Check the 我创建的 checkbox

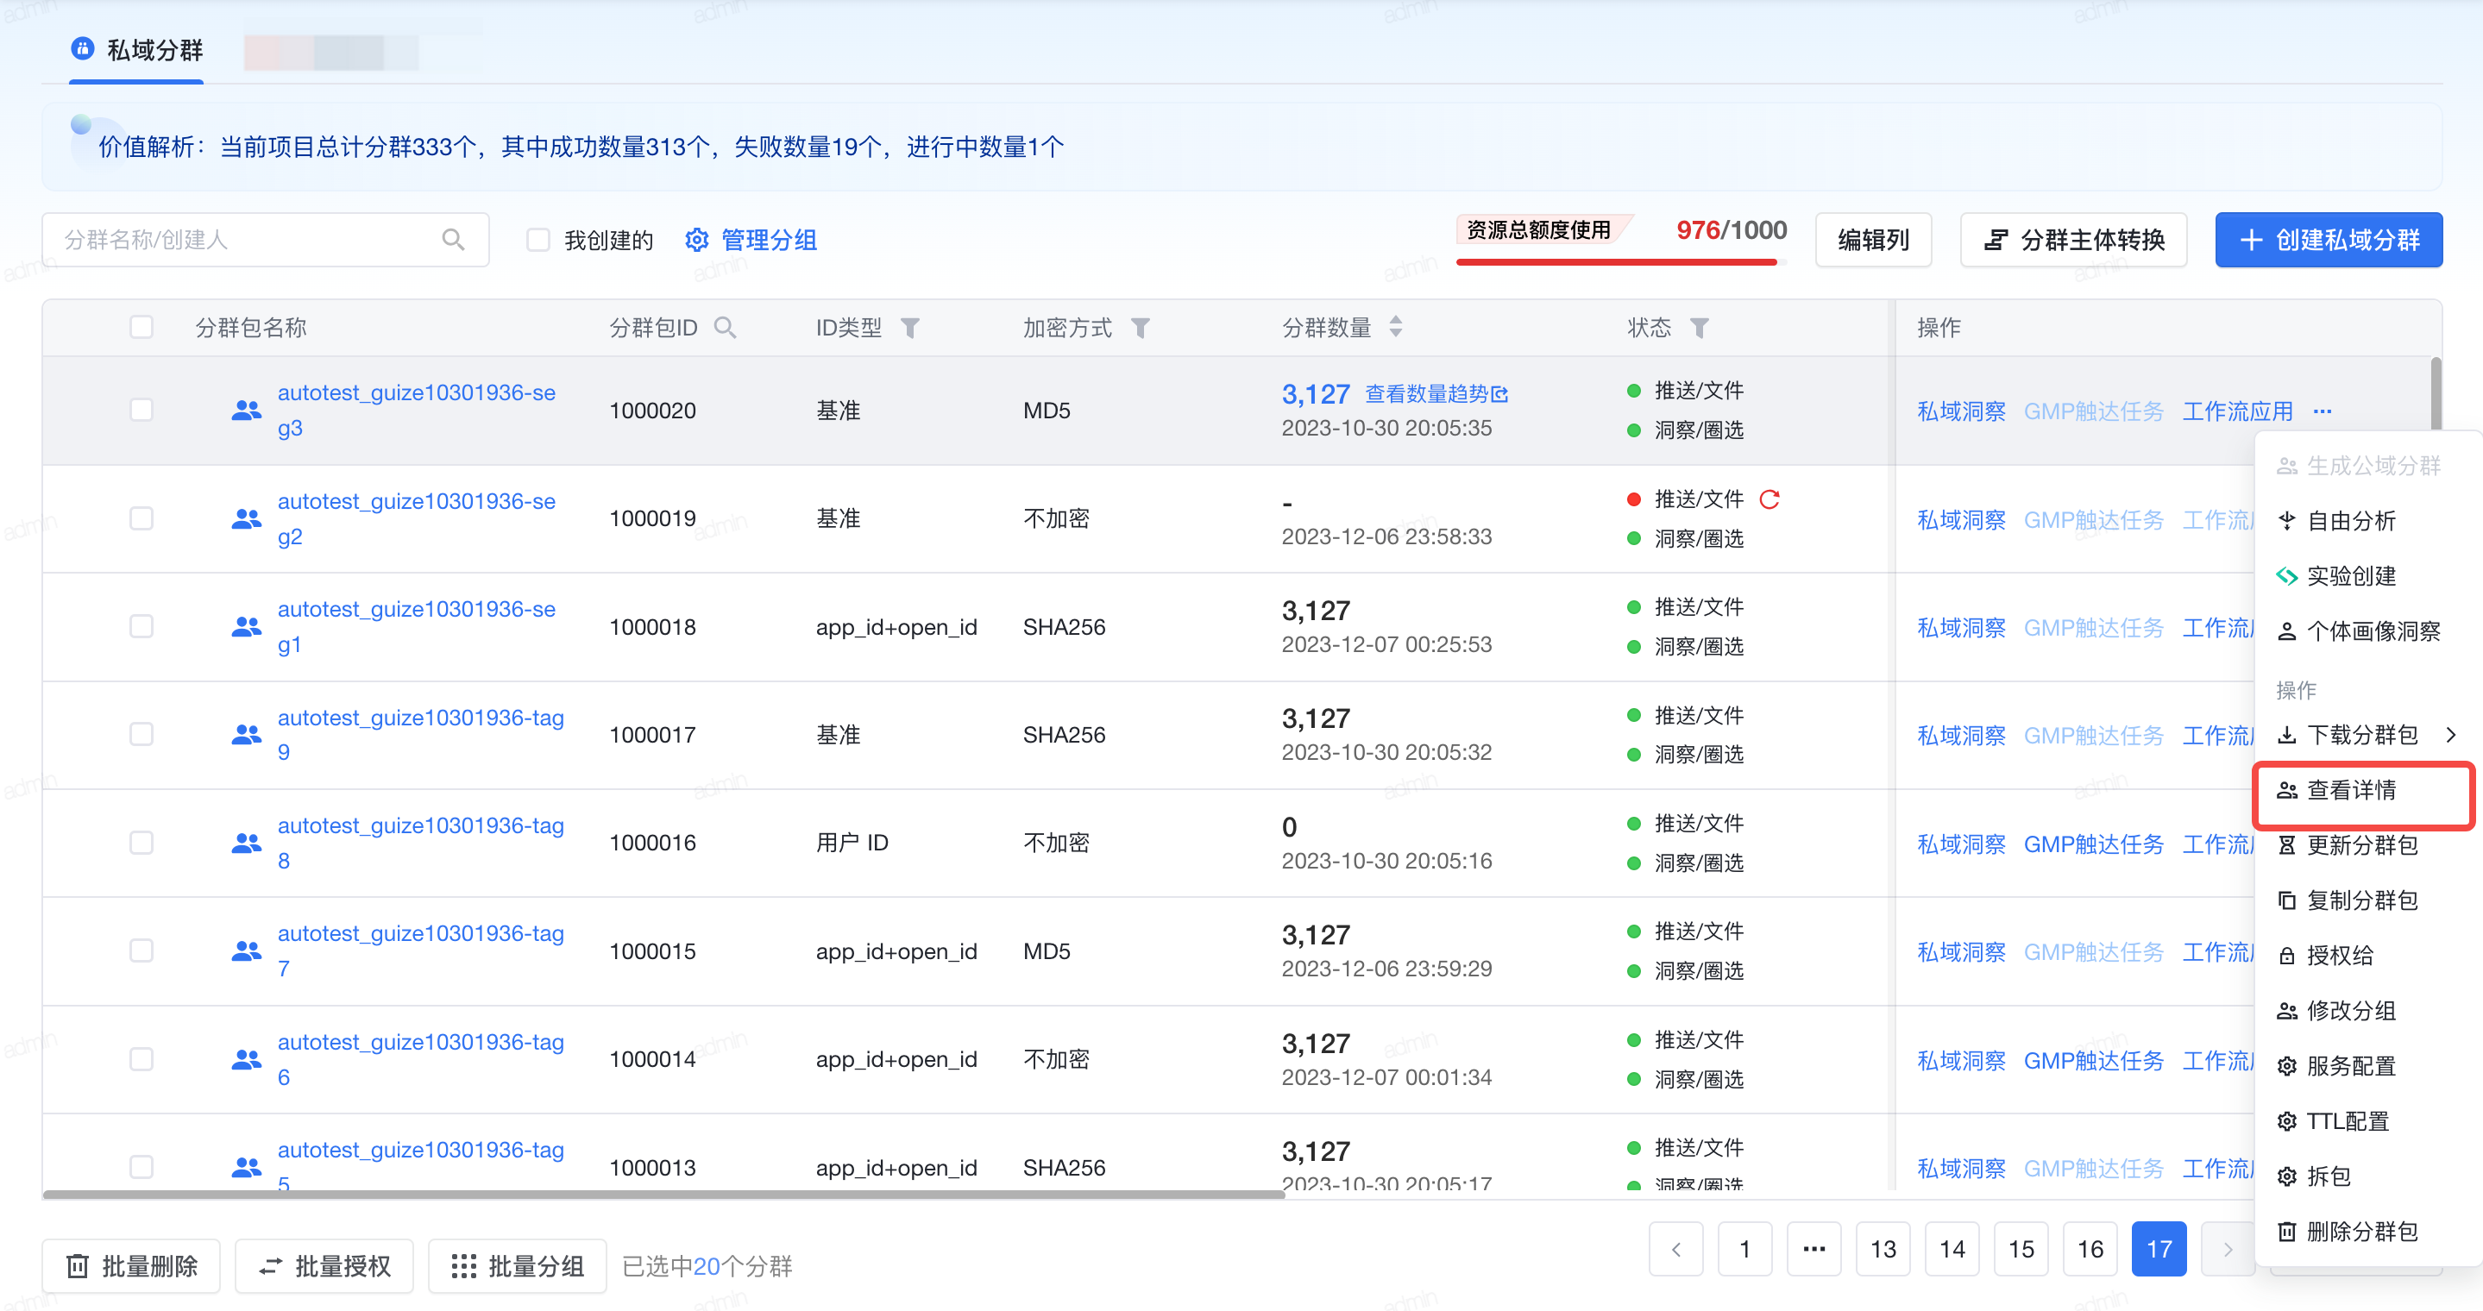click(x=539, y=240)
